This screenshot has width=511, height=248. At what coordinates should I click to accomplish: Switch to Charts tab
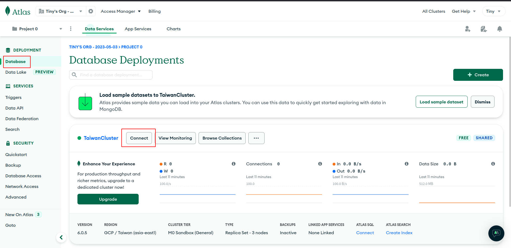(174, 29)
